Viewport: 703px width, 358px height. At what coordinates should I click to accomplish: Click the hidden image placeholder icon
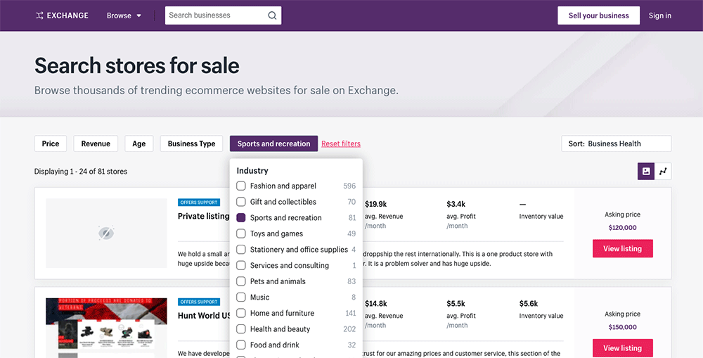[106, 233]
